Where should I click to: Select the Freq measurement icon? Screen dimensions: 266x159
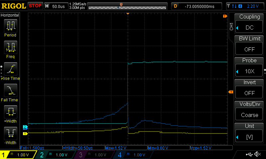11,47
